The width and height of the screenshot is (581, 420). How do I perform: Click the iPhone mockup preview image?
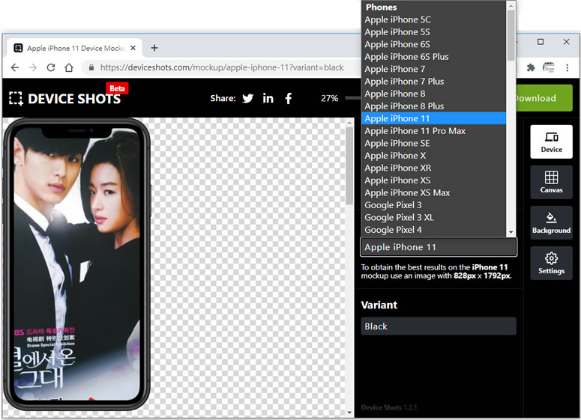[x=76, y=264]
